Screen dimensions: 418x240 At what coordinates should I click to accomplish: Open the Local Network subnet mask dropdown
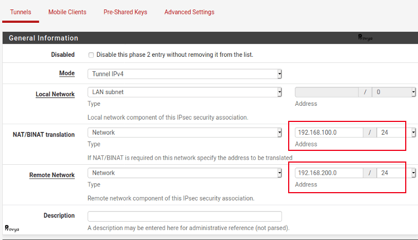(396, 92)
